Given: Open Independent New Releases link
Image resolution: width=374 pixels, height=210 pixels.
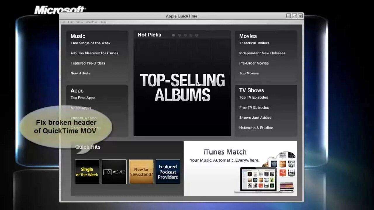Looking at the screenshot, I should click(262, 53).
